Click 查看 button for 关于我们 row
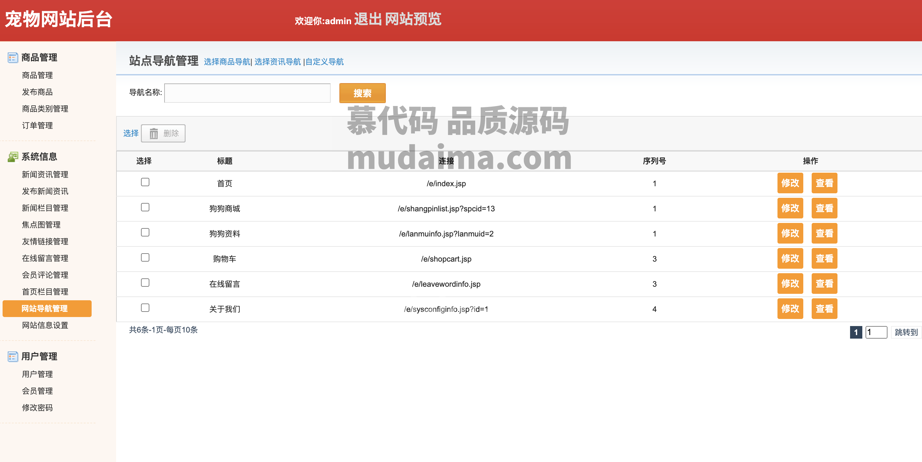922x462 pixels. click(824, 308)
